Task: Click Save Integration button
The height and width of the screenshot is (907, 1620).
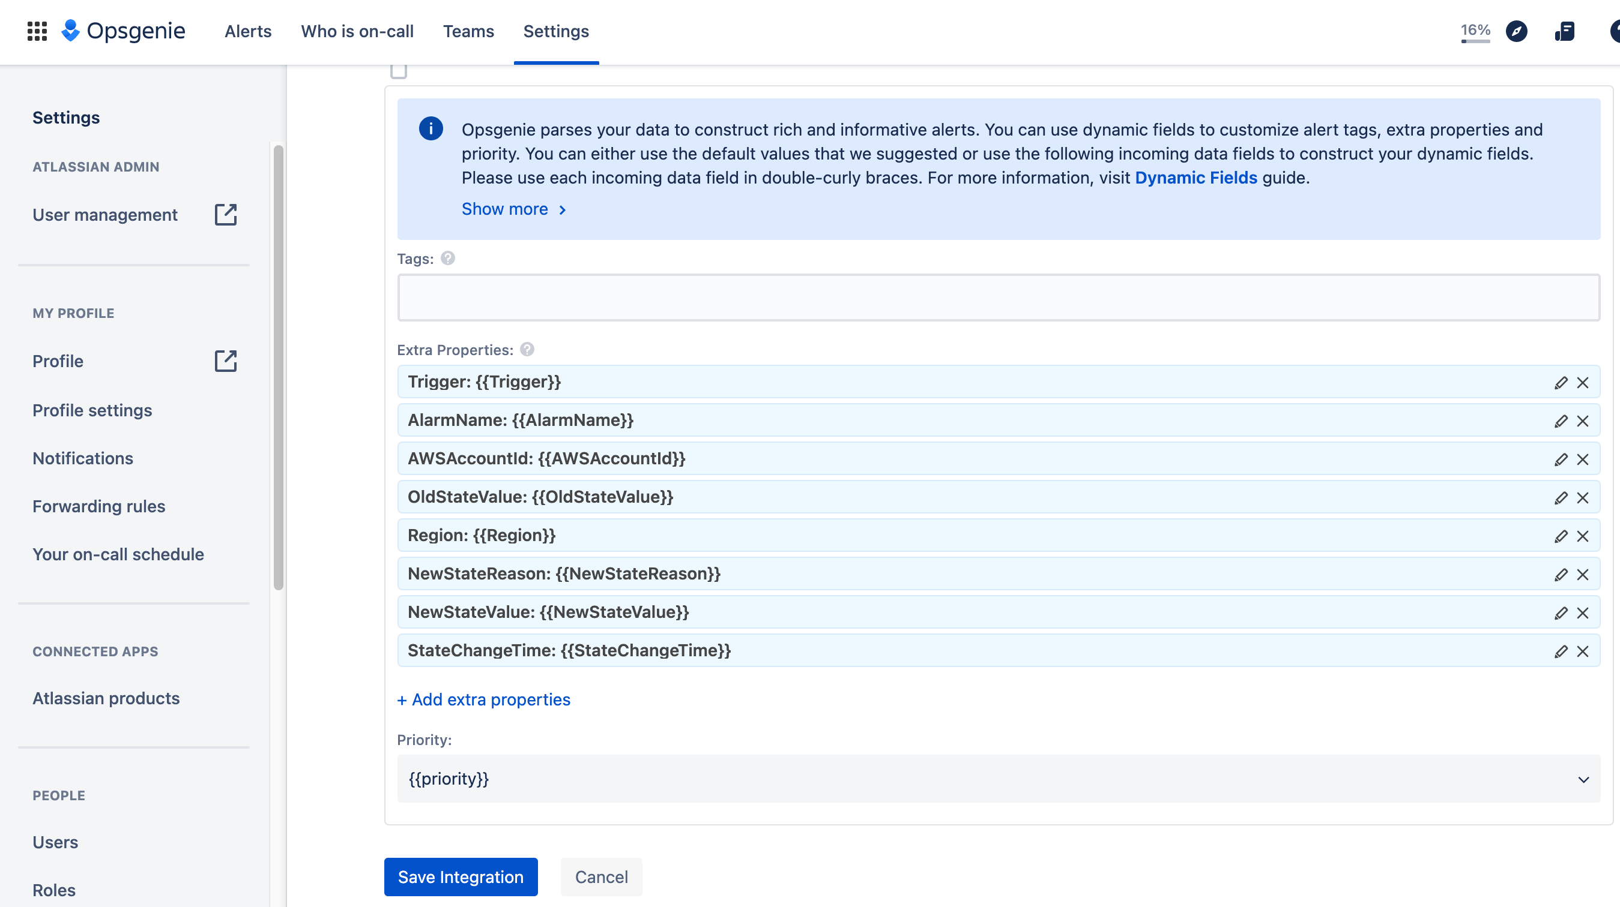Action: 461,877
